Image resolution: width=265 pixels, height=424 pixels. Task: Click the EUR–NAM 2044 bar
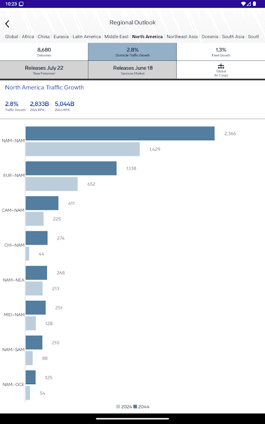(x=71, y=168)
